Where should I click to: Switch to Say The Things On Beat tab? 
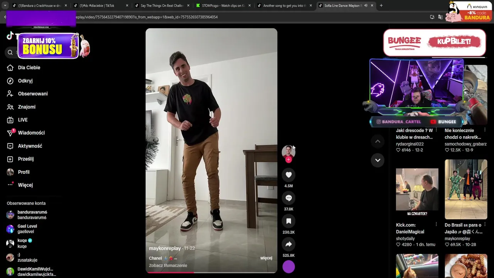(161, 5)
